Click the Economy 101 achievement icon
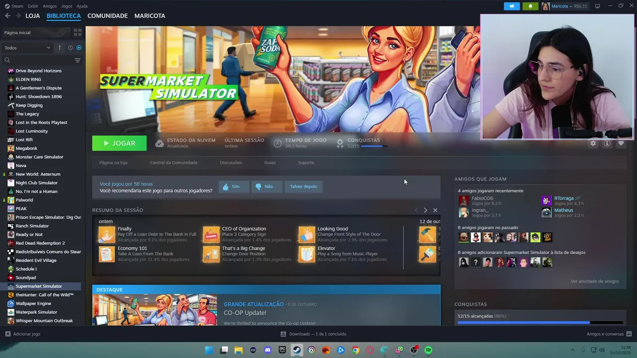Screen dimensions: 637x358 click(106, 254)
